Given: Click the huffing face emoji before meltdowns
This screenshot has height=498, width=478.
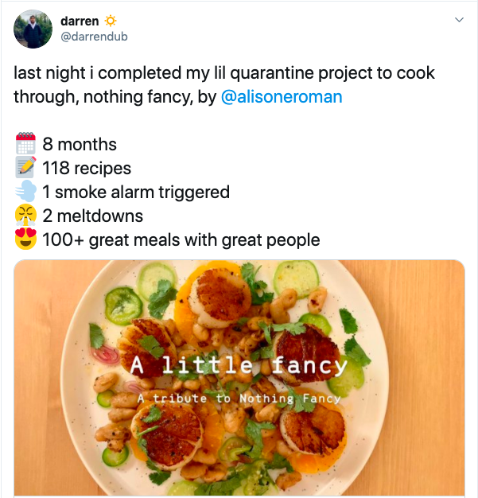Looking at the screenshot, I should (x=25, y=216).
